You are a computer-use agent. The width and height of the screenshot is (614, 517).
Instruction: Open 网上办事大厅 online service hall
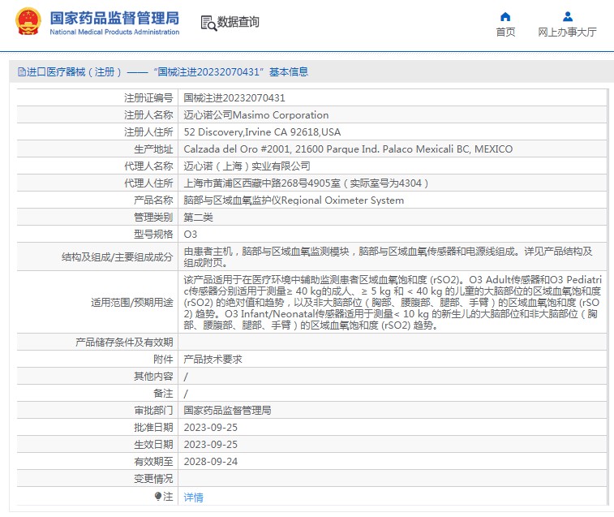tap(568, 32)
